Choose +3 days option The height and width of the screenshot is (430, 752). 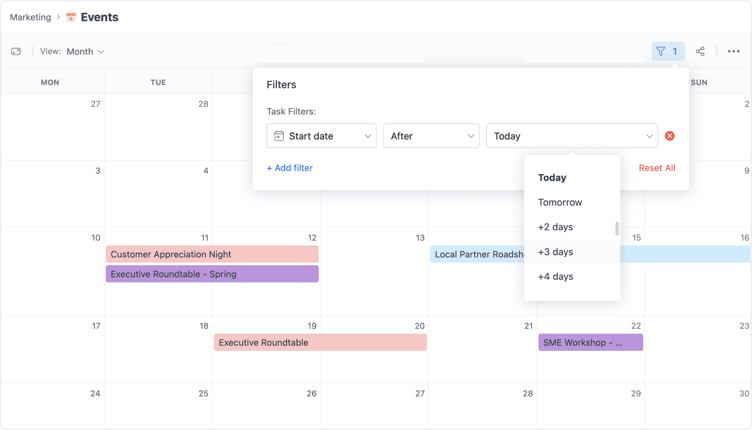[x=555, y=252]
